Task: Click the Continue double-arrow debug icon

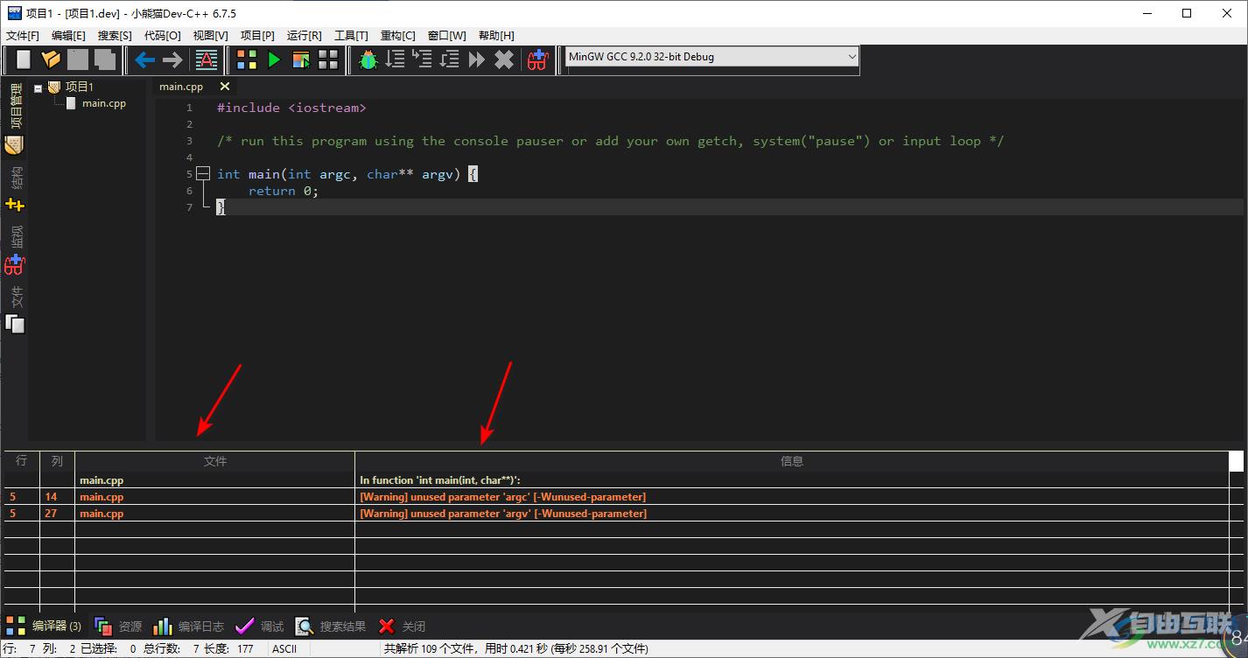Action: [x=477, y=59]
